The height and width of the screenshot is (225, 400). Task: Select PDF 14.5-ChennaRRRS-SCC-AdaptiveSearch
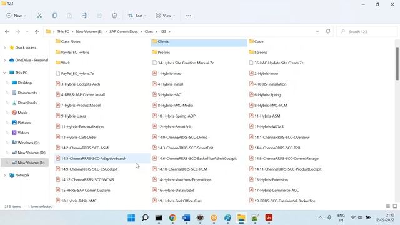pyautogui.click(x=102, y=158)
